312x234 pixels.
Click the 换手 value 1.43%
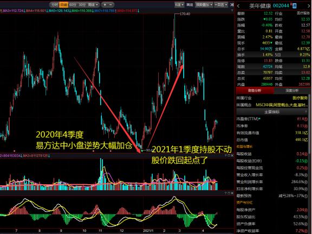point(268,55)
